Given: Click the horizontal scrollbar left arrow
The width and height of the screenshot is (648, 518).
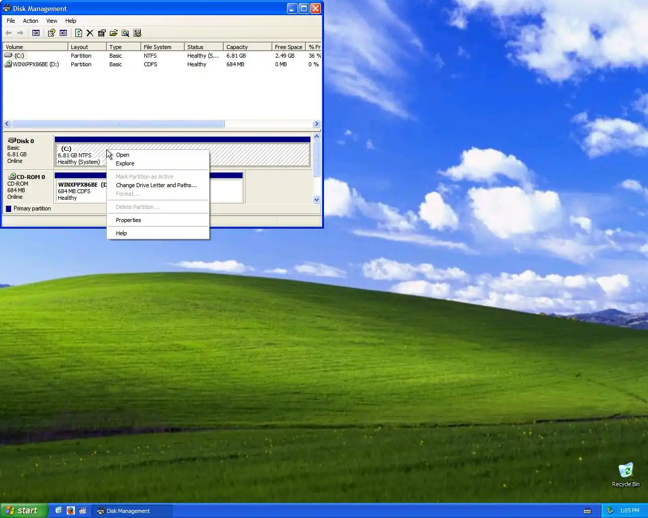Looking at the screenshot, I should 7,124.
